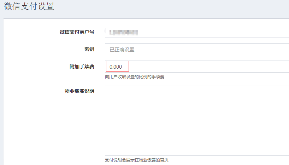Screen dimensions: 289x165
Task: Click inside the 物业缴费说明 text area
Action: click(197, 120)
